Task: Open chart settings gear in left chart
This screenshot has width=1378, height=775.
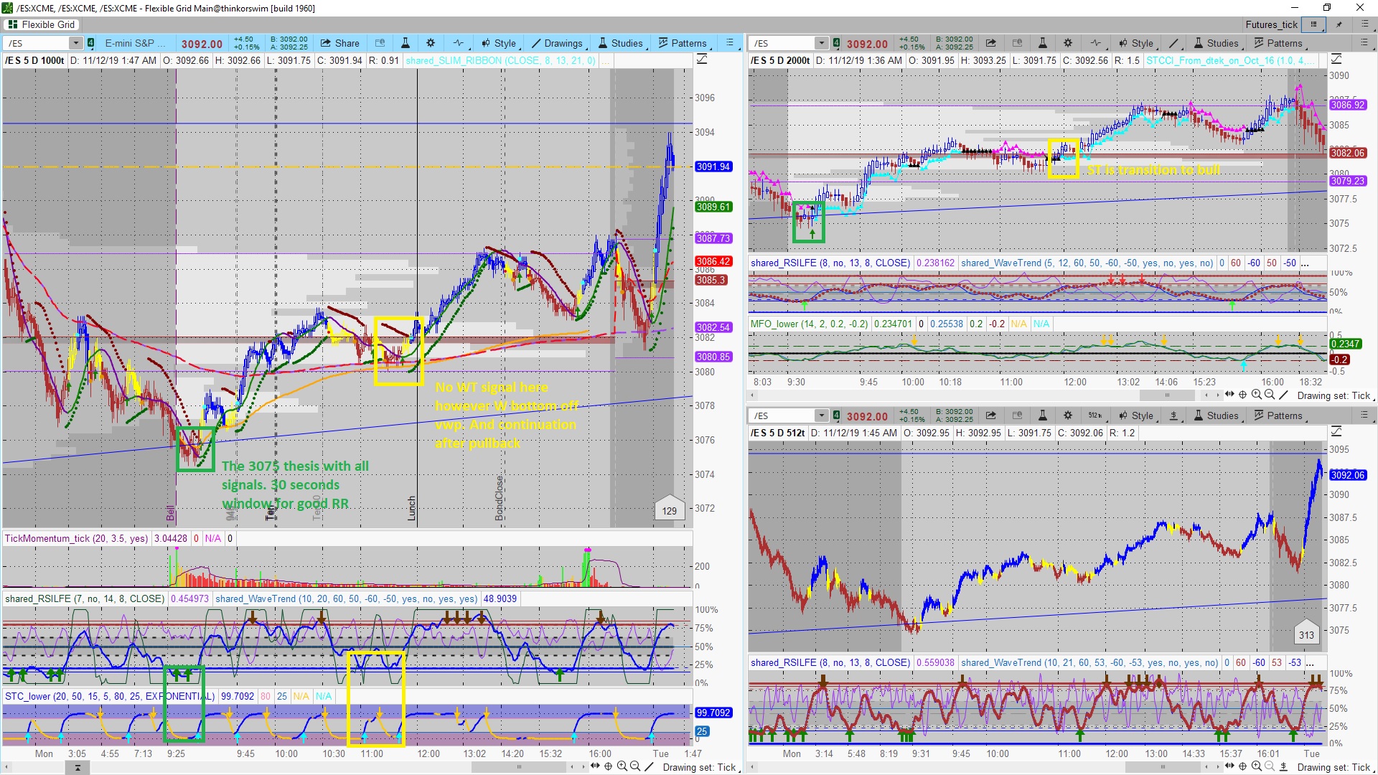Action: 431,43
